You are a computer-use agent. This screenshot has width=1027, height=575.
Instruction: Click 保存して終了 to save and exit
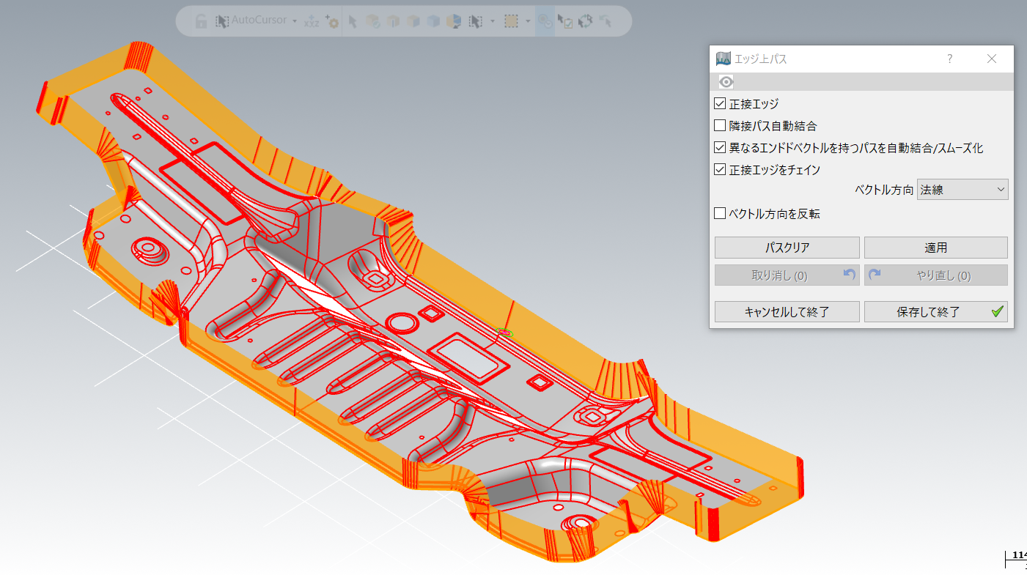(x=935, y=311)
